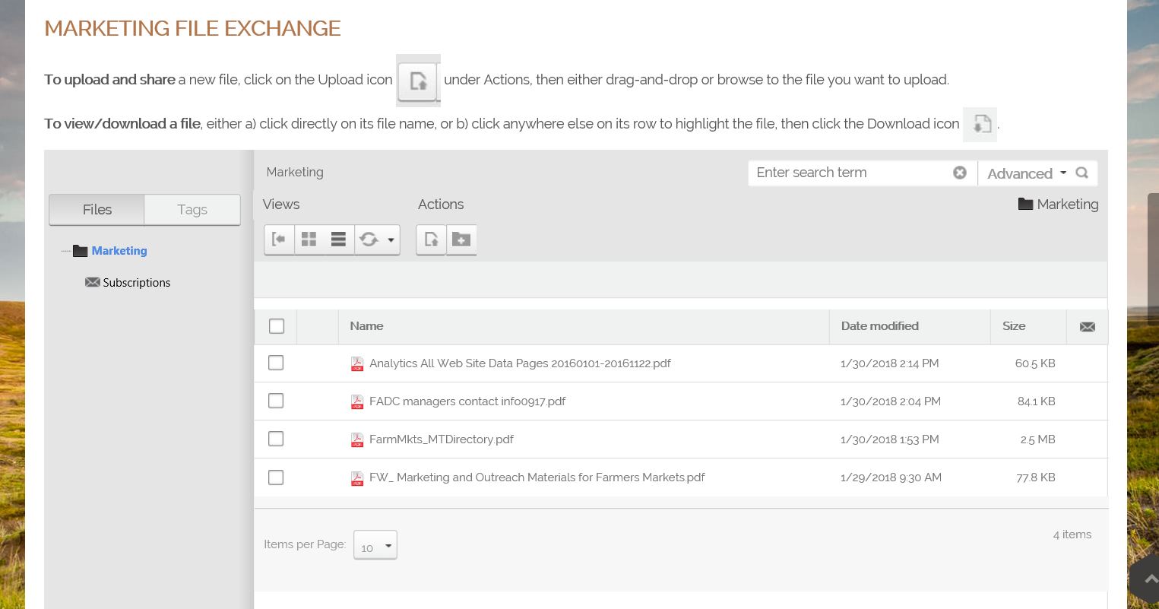Start a search with the magnifier icon

pyautogui.click(x=1081, y=173)
